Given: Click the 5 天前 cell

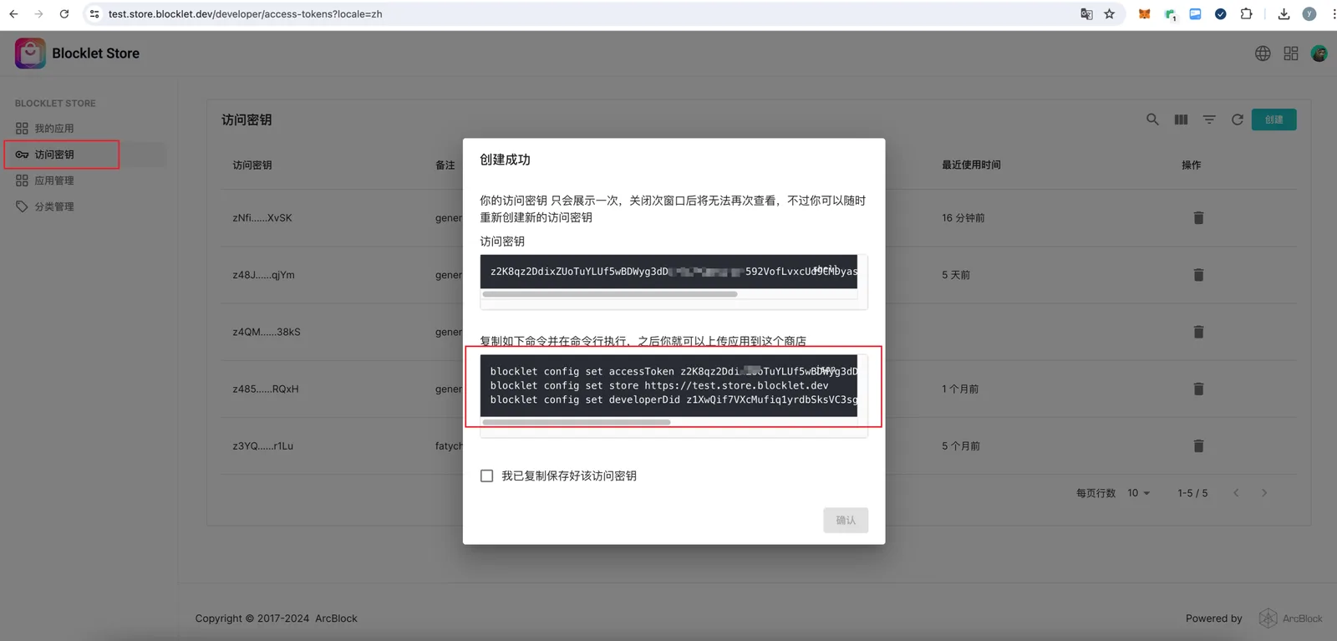Looking at the screenshot, I should click(x=956, y=275).
